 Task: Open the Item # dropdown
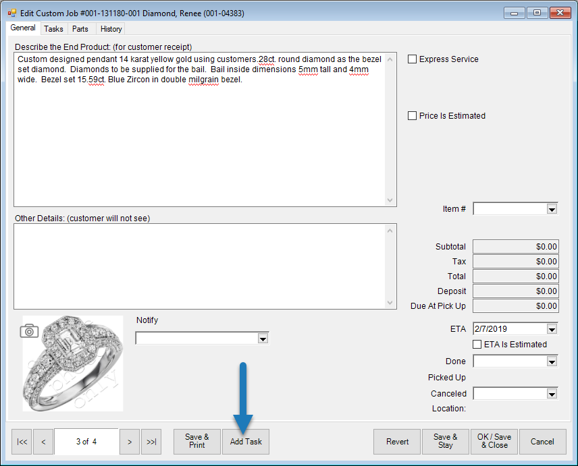pos(552,209)
